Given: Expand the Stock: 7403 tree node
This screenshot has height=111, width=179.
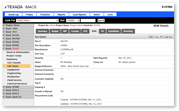Looking at the screenshot, I should (4, 29).
